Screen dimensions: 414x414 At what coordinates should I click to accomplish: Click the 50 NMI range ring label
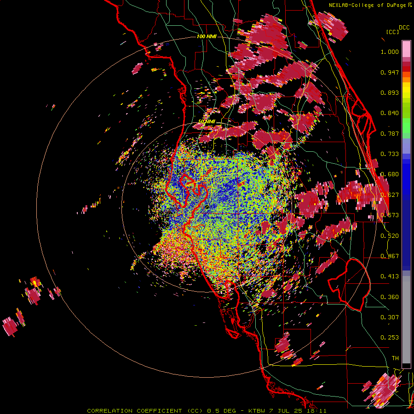207,121
